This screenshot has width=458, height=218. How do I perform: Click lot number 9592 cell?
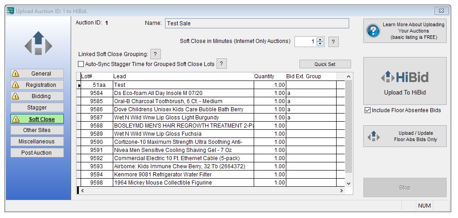[96, 158]
